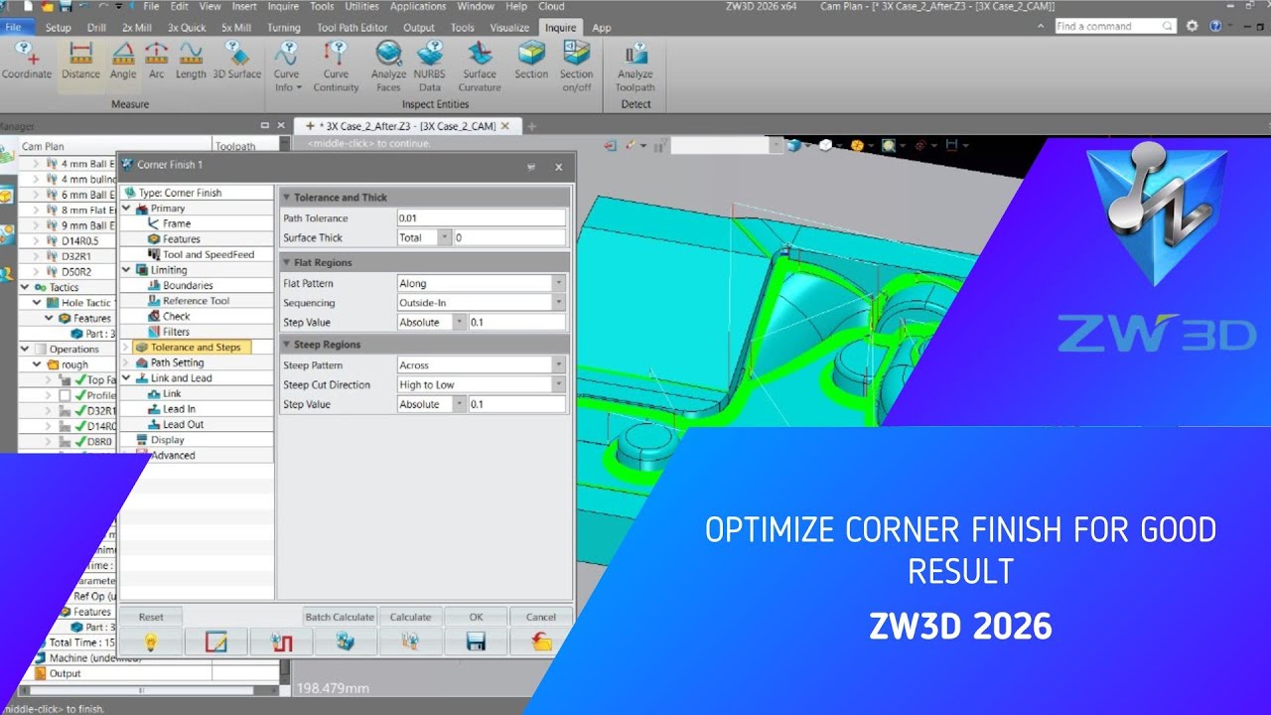Click the new document icon in quick access

point(30,6)
